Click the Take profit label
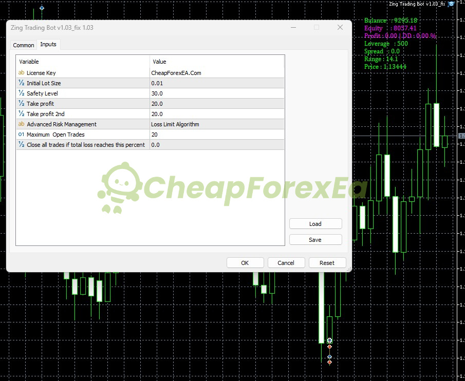The width and height of the screenshot is (465, 381). (x=40, y=104)
